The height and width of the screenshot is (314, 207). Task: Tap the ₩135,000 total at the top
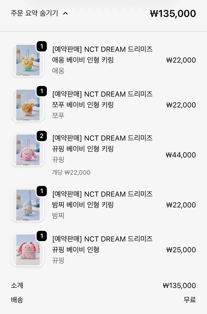pyautogui.click(x=173, y=14)
